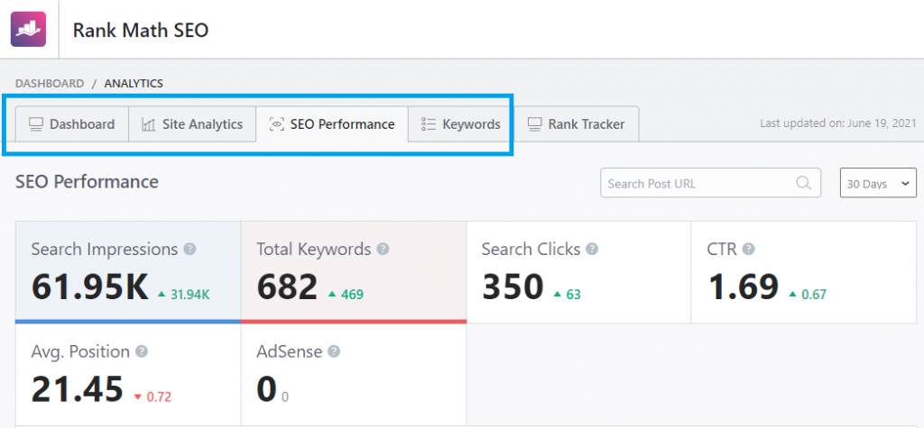Open the Keywords tab
This screenshot has width=924, height=428.
461,124
